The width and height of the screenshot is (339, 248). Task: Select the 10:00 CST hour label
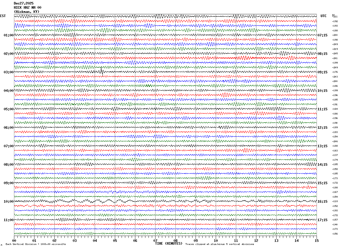[x=8, y=202]
